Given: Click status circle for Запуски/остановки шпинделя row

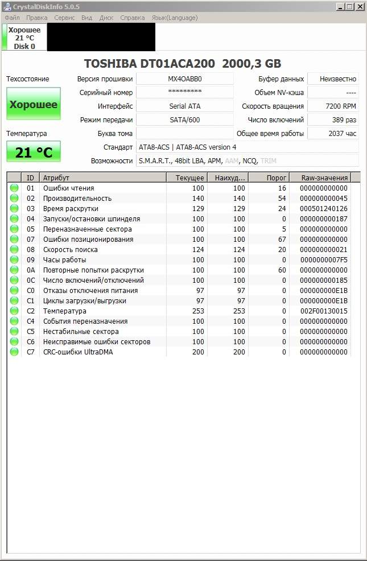Looking at the screenshot, I should tap(14, 218).
